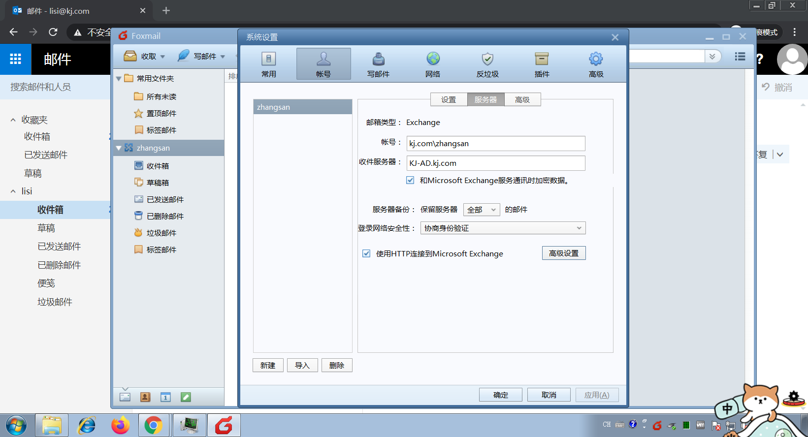Open the 登录网络安全性 dropdown
The height and width of the screenshot is (437, 808).
coord(503,228)
